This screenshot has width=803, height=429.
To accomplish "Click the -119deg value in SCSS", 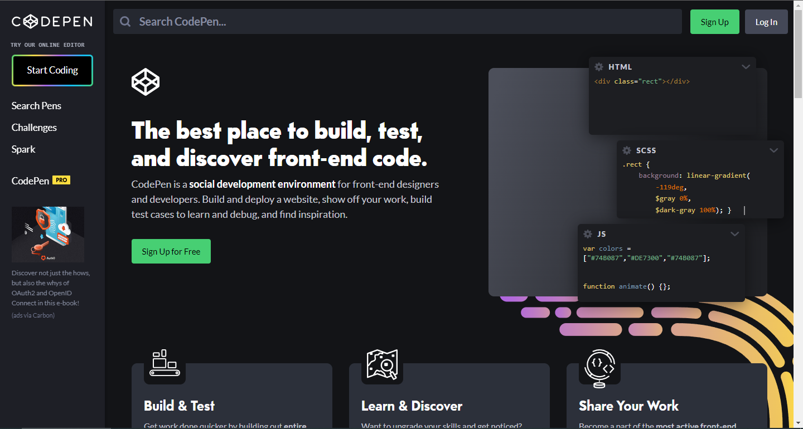I will click(x=671, y=187).
